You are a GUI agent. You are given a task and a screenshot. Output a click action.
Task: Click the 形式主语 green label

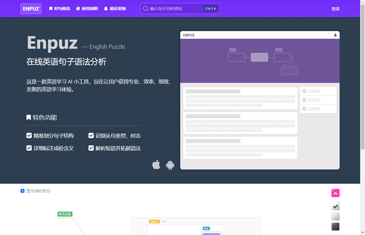[65, 214]
